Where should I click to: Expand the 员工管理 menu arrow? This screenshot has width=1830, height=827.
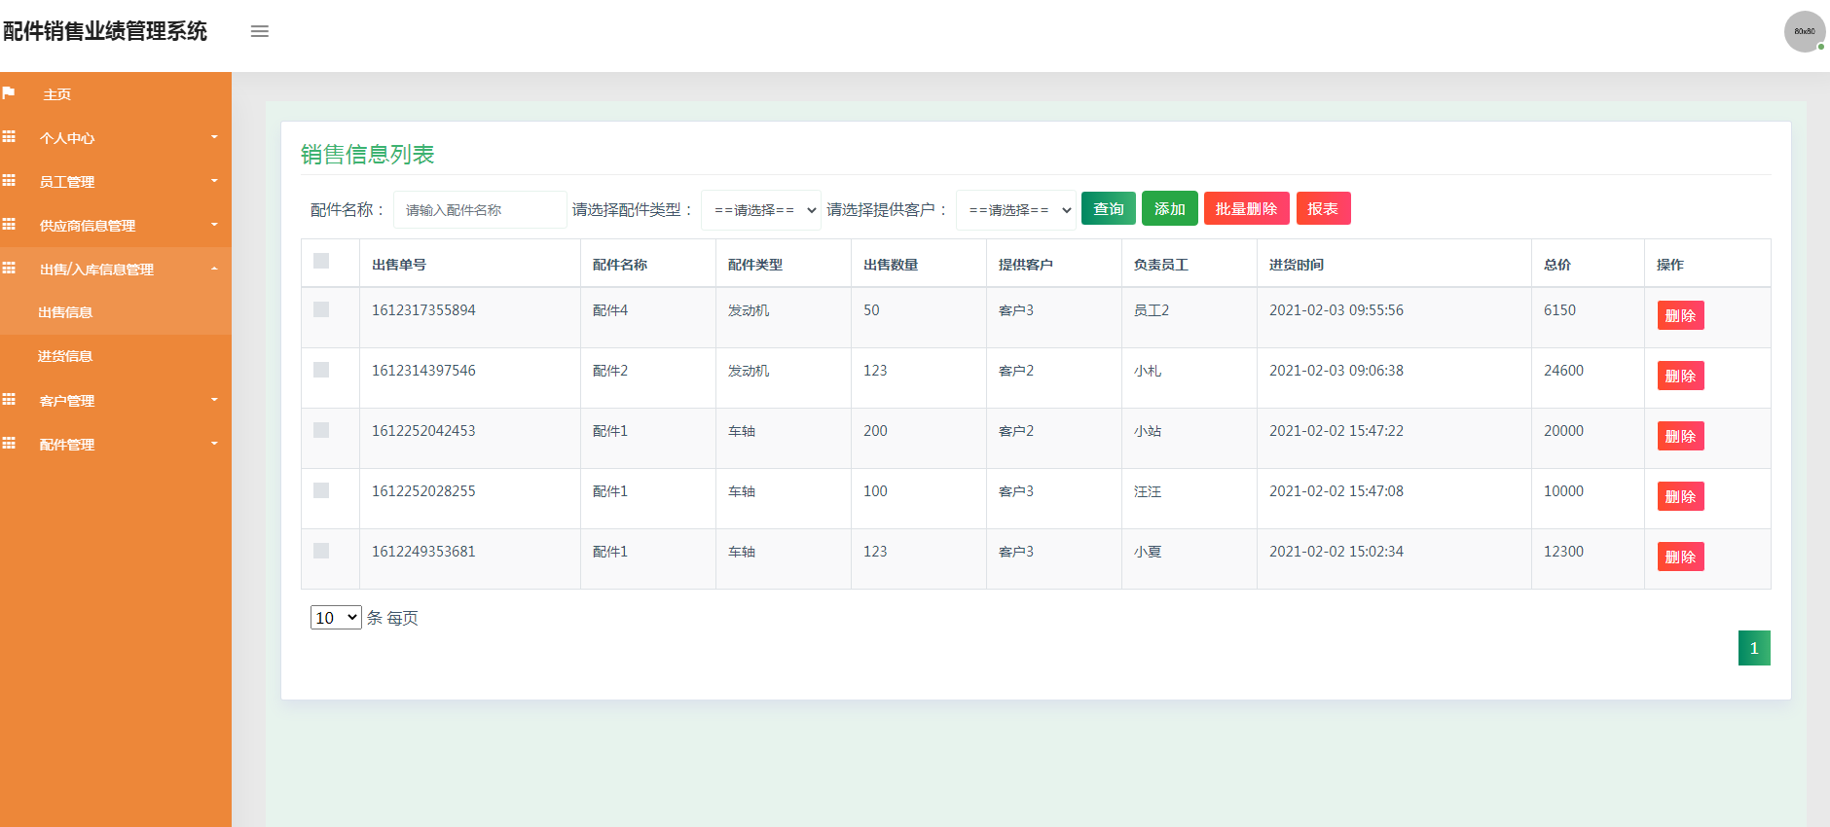[x=214, y=181]
